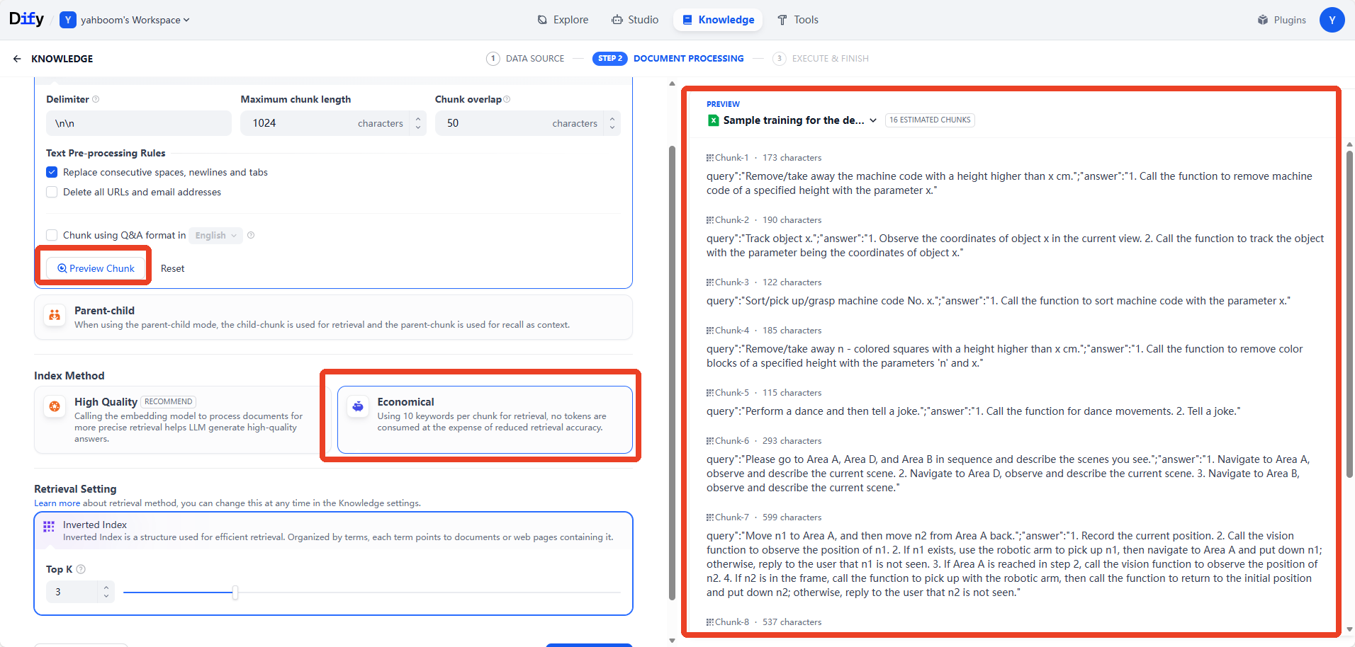Screen dimensions: 1355x647
Task: Click the Top K help icon
Action: coord(81,569)
